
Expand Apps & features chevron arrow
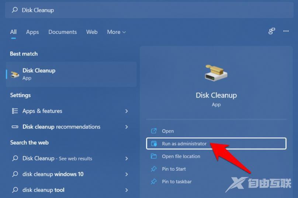(x=127, y=111)
